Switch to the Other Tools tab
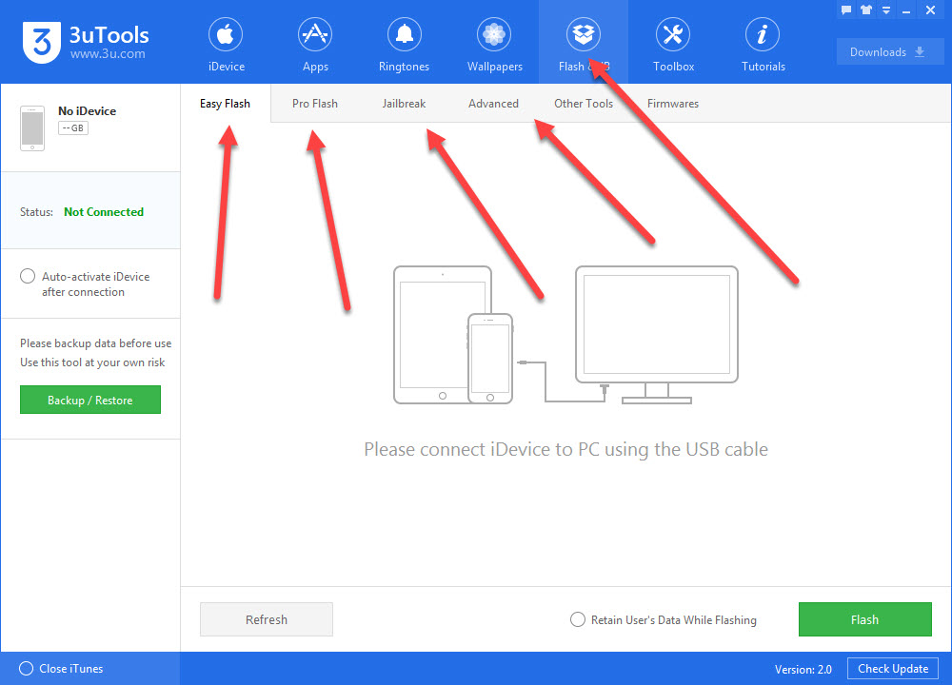This screenshot has height=685, width=952. click(584, 104)
